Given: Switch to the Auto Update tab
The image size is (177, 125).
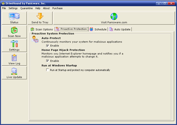Looking at the screenshot, I should tap(120, 29).
